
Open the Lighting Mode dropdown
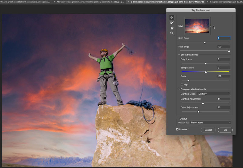pos(214,94)
